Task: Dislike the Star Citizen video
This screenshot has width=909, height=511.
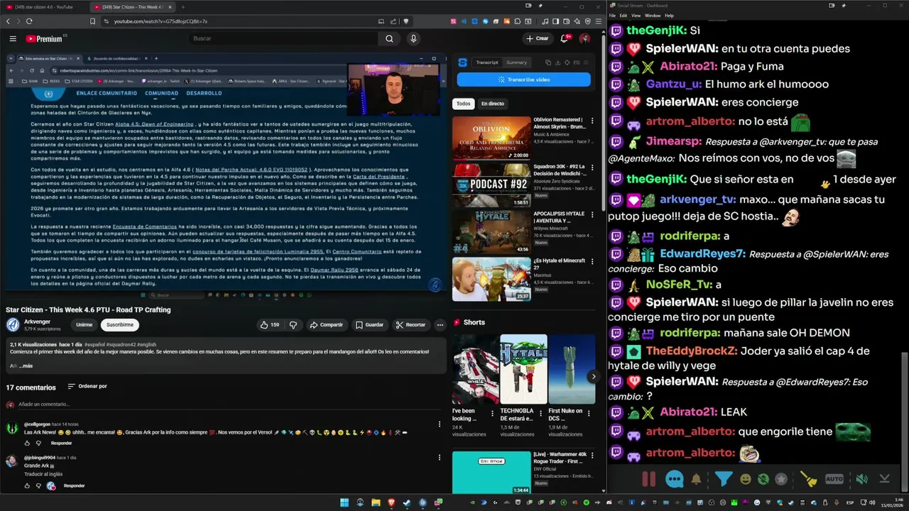Action: tap(293, 324)
